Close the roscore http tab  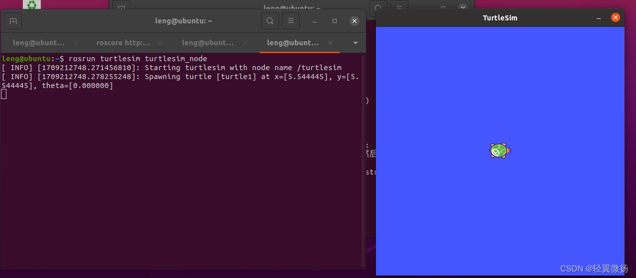pyautogui.click(x=161, y=43)
